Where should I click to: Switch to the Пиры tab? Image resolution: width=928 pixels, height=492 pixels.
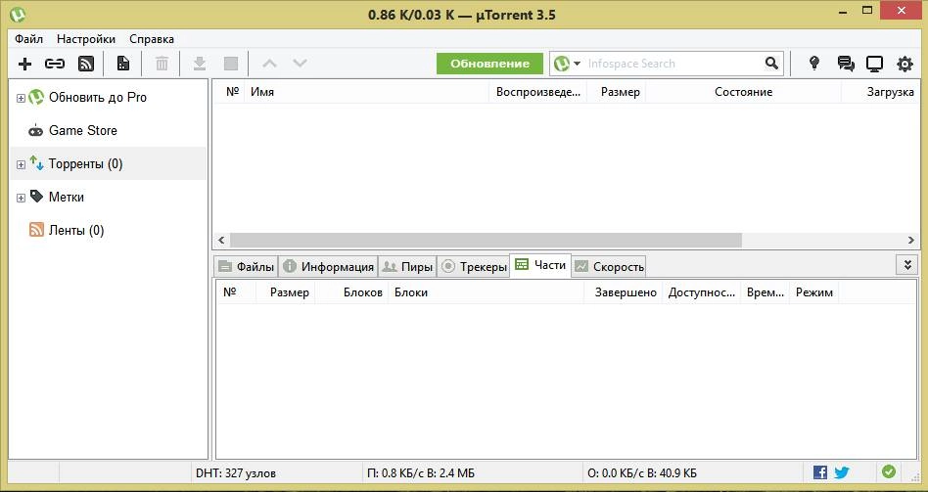point(407,267)
